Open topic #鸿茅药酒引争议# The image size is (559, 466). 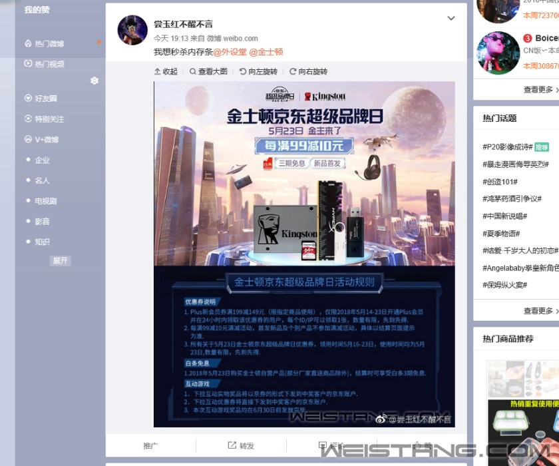pos(512,198)
